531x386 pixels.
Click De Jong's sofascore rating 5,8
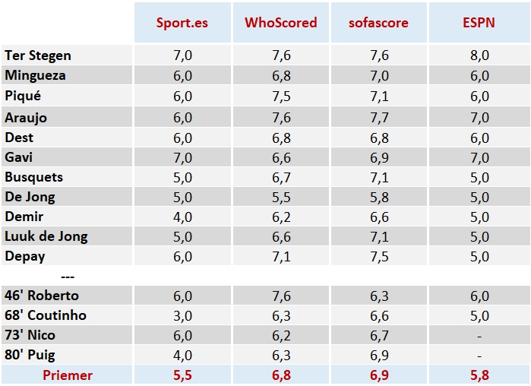tap(378, 198)
